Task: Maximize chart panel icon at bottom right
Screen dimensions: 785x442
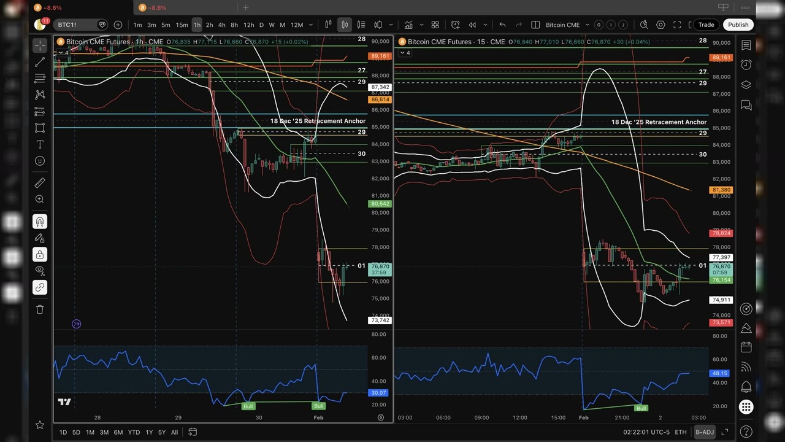Action: click(725, 432)
